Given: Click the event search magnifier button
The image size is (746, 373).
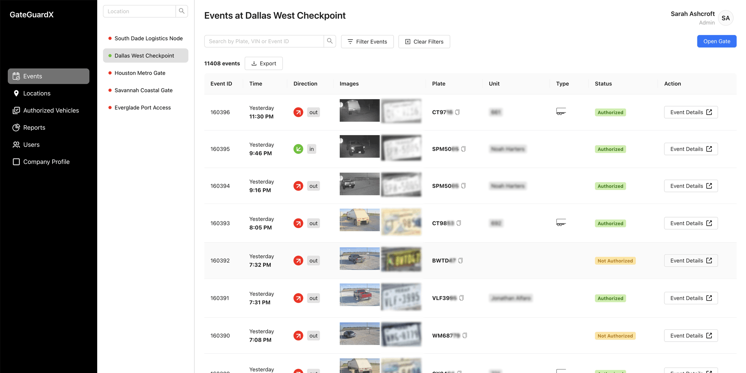Looking at the screenshot, I should pyautogui.click(x=329, y=41).
